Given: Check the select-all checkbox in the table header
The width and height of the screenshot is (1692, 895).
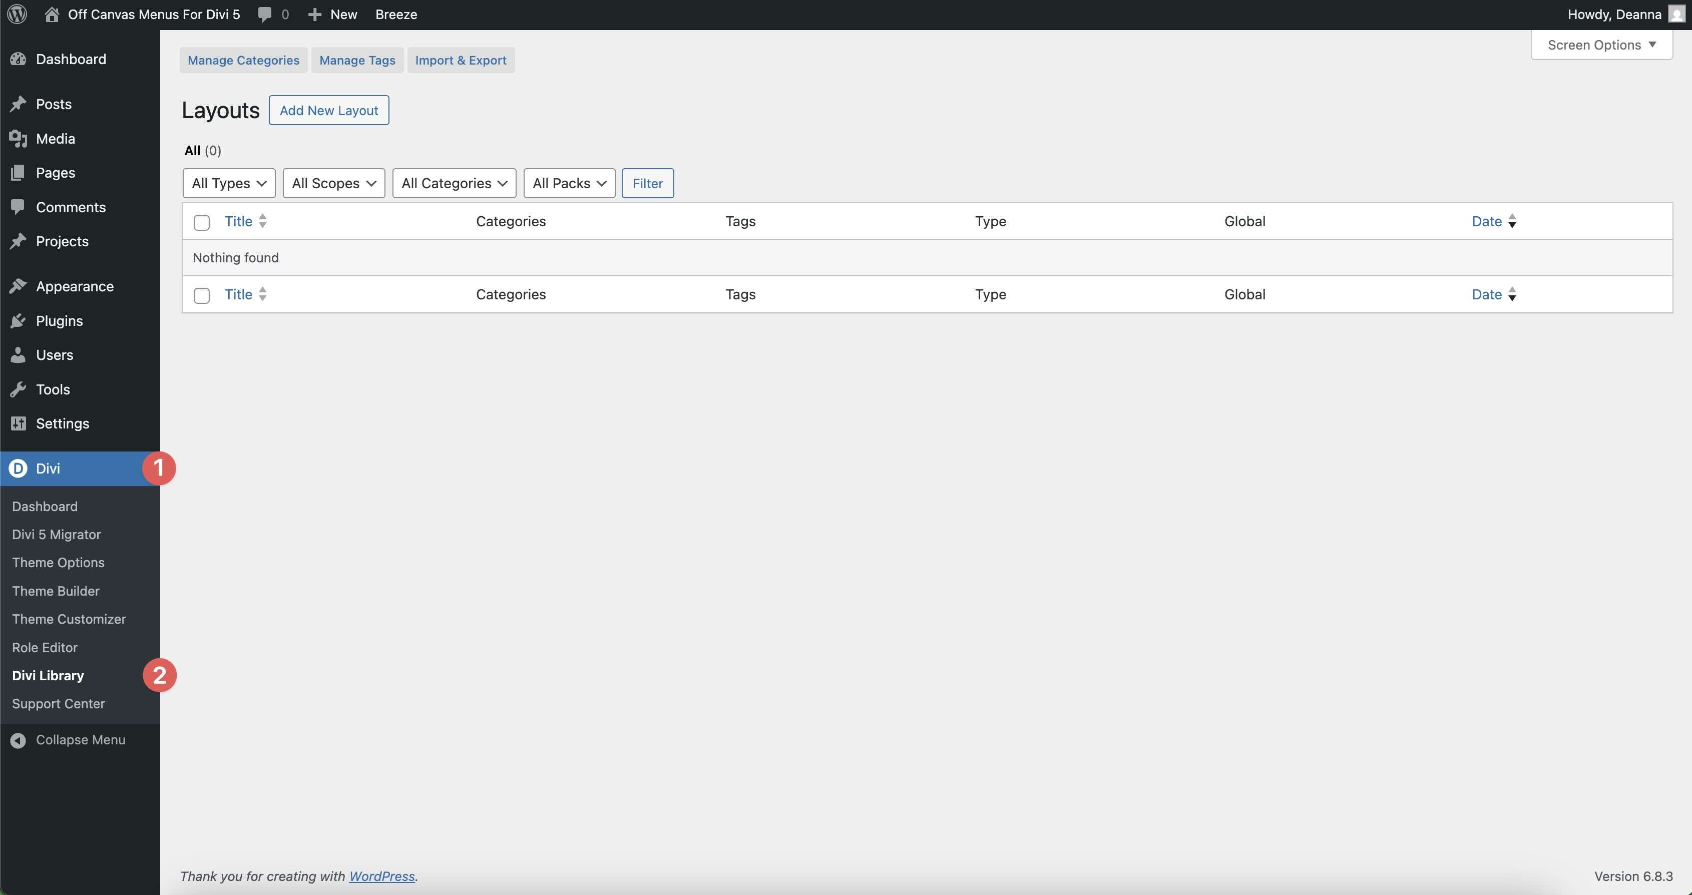Looking at the screenshot, I should [201, 223].
